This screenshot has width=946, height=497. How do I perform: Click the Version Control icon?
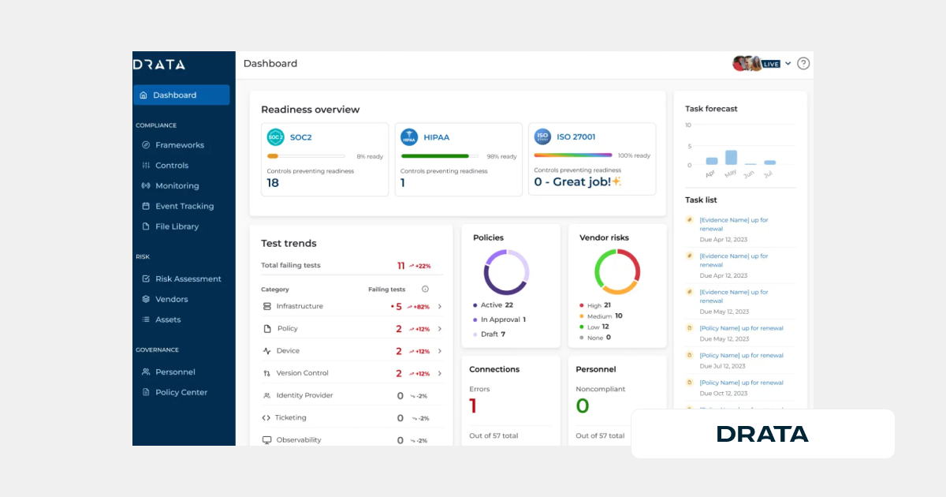click(266, 373)
